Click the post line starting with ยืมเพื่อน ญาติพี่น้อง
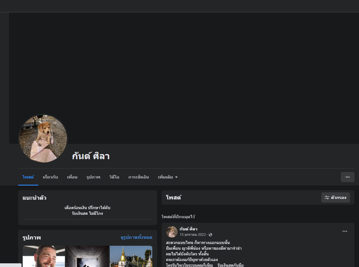 pos(204,248)
